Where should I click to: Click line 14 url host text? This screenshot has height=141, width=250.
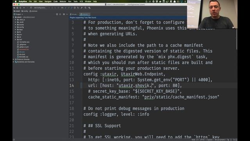pos(135,85)
